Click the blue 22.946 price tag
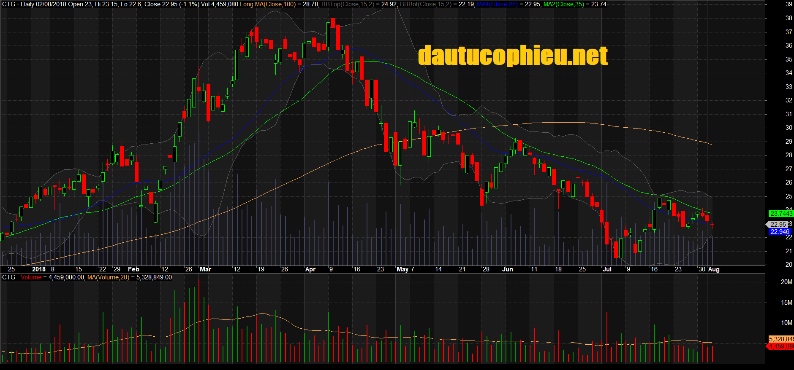 [779, 232]
